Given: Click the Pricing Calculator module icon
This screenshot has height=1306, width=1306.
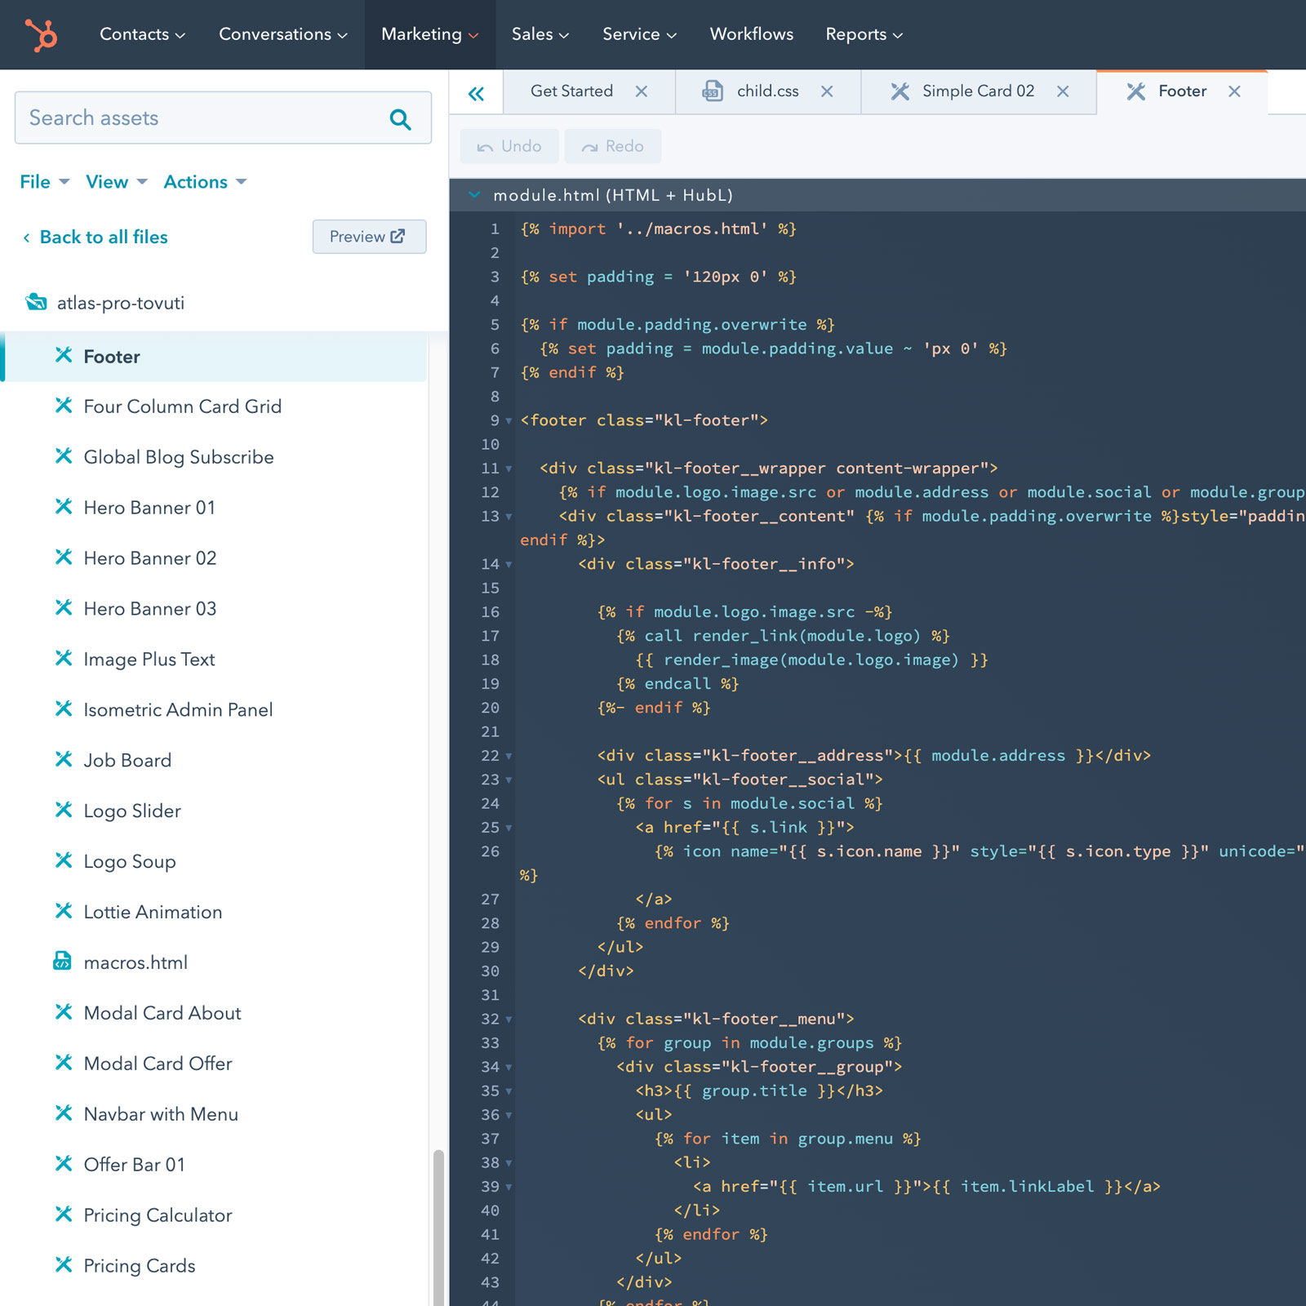Looking at the screenshot, I should tap(64, 1214).
